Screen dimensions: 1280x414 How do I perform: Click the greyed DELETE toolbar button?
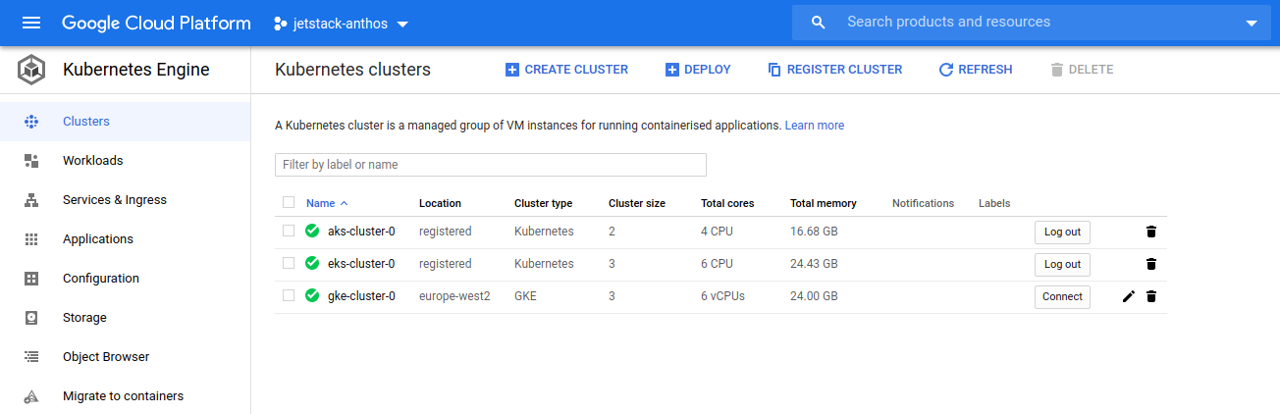1082,70
